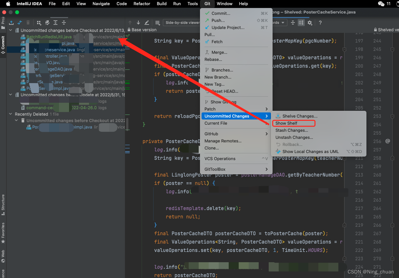The width and height of the screenshot is (399, 278).
Task: Click Push... in the Git menu
Action: 236,20
